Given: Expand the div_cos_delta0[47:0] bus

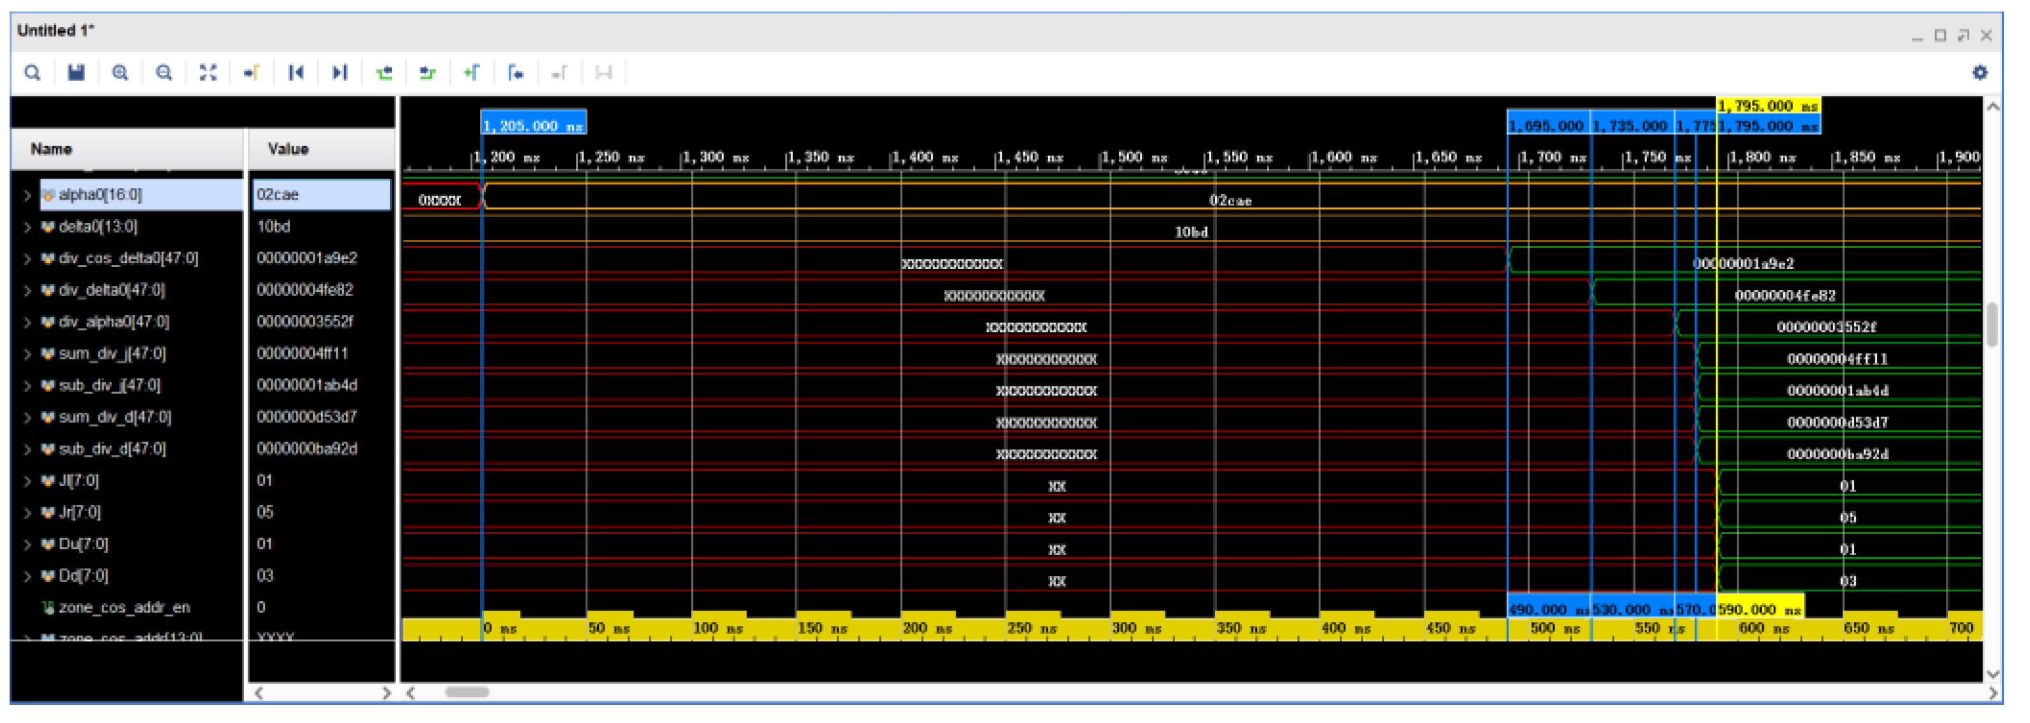Looking at the screenshot, I should click(x=27, y=259).
